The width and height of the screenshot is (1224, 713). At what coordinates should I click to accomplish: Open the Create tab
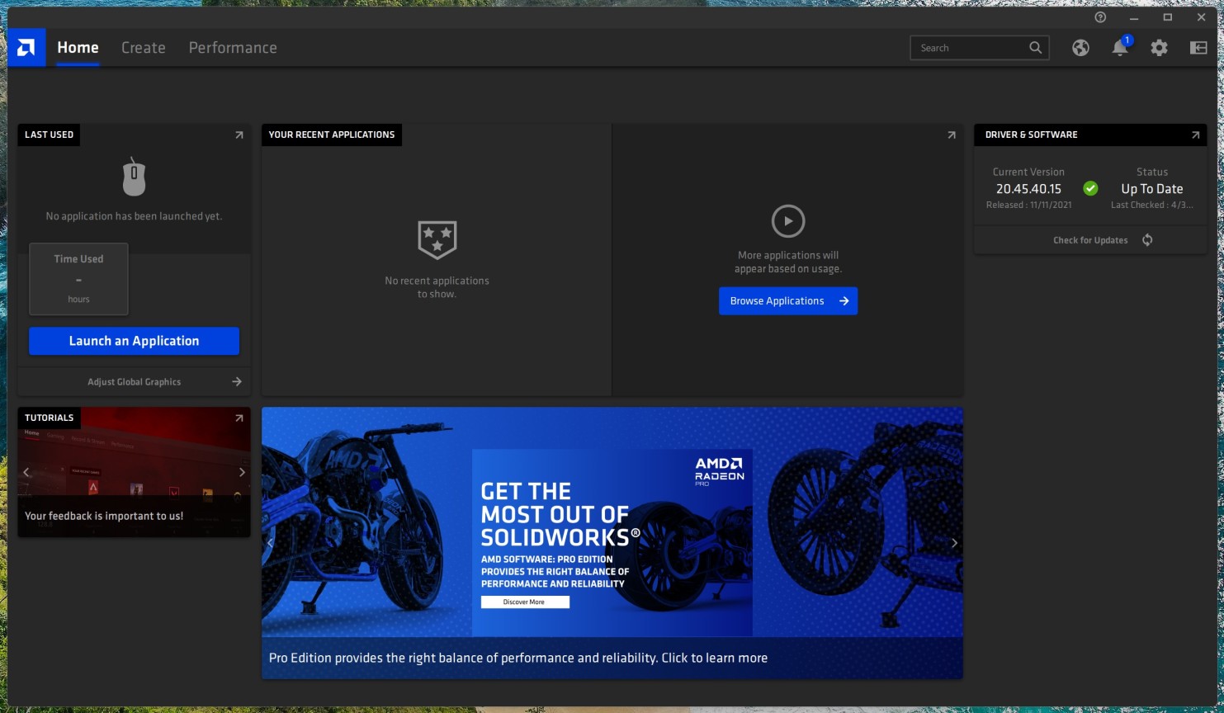click(x=144, y=48)
